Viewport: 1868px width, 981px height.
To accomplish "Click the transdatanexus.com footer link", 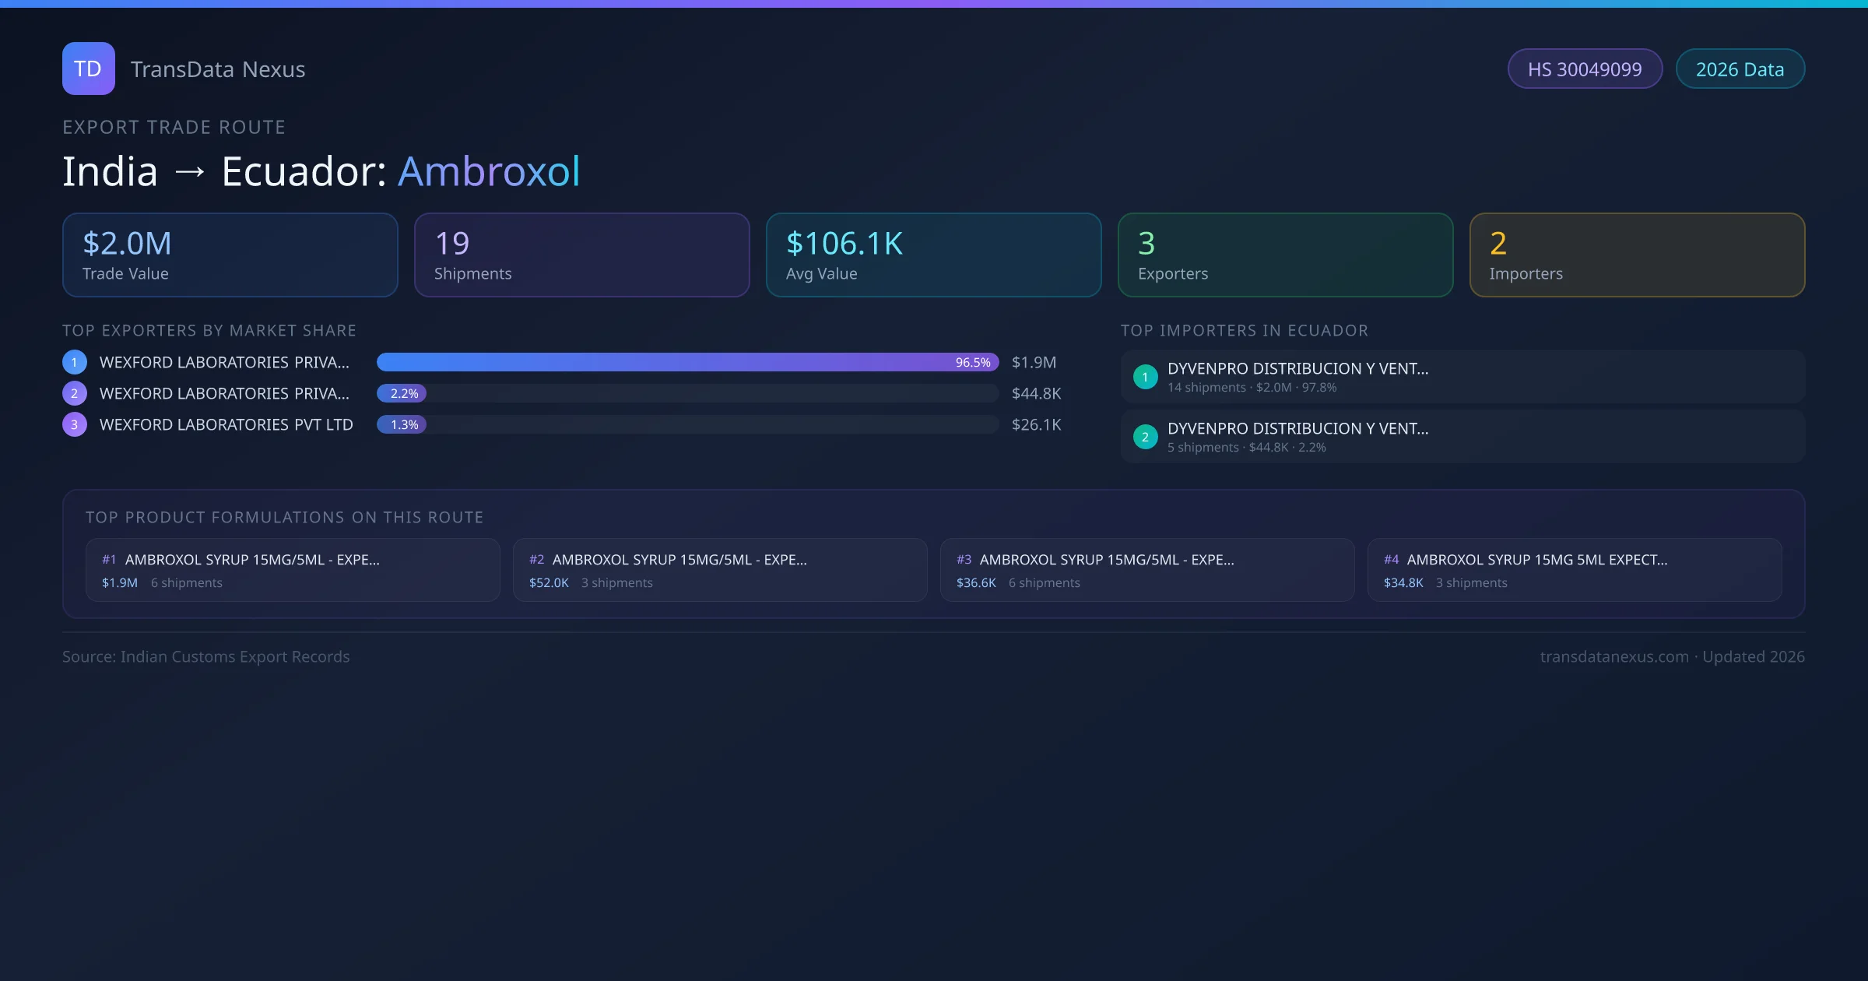I will (1613, 656).
